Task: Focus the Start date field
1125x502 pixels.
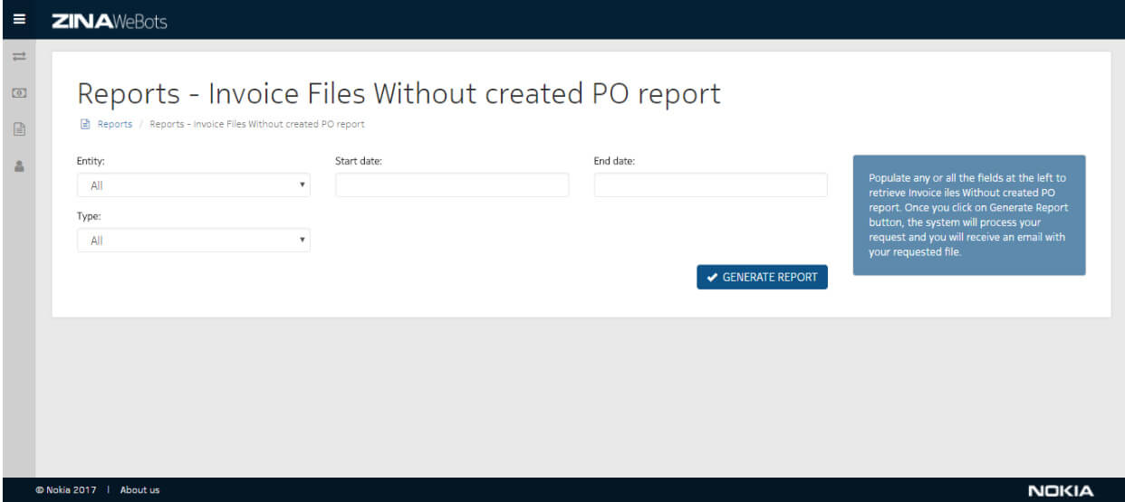Action: pos(452,185)
